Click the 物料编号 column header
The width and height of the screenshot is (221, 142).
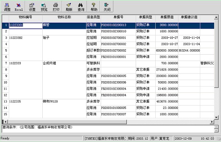click(26, 17)
